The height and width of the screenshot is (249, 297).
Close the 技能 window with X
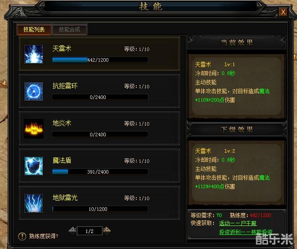tap(283, 12)
